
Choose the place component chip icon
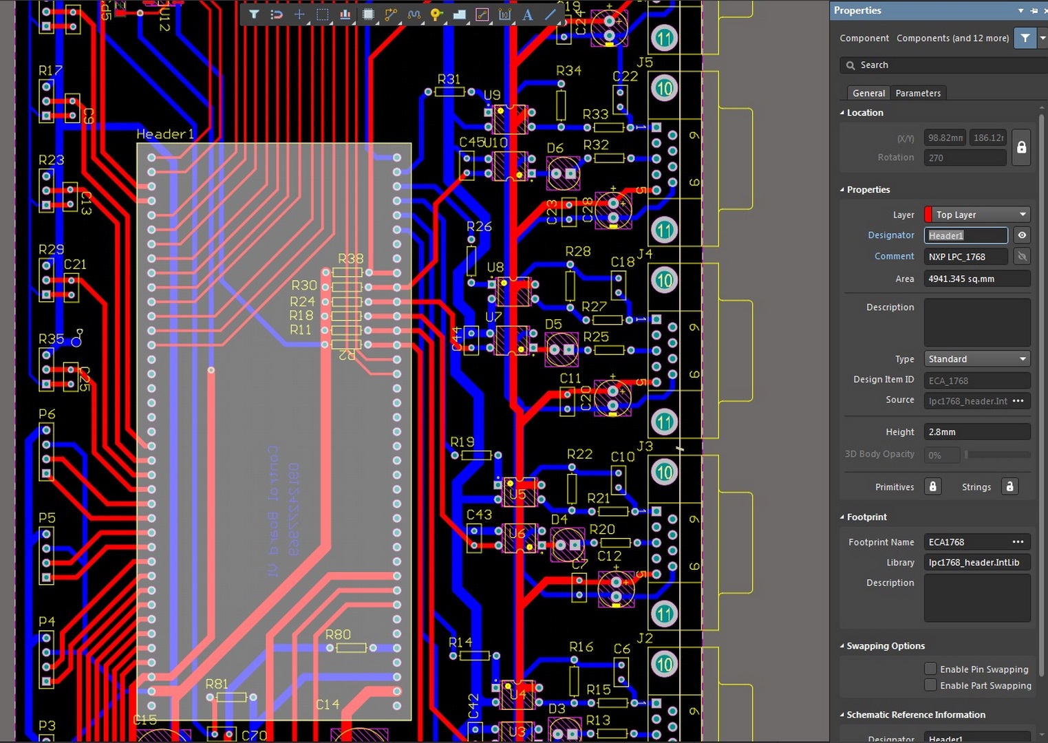pyautogui.click(x=368, y=14)
